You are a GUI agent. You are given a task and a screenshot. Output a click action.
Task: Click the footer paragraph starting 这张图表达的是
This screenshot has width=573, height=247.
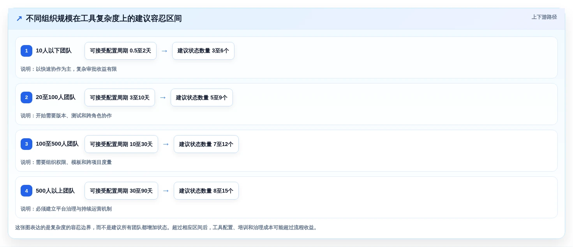point(167,228)
